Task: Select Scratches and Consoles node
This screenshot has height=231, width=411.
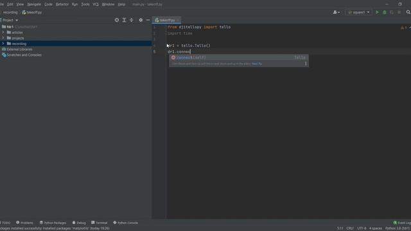Action: (x=76, y=55)
